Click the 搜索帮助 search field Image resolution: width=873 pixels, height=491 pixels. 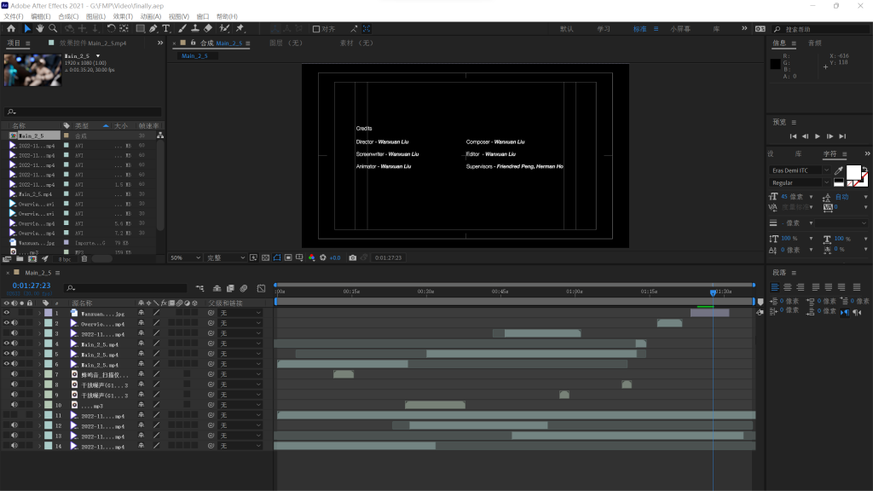(x=812, y=29)
